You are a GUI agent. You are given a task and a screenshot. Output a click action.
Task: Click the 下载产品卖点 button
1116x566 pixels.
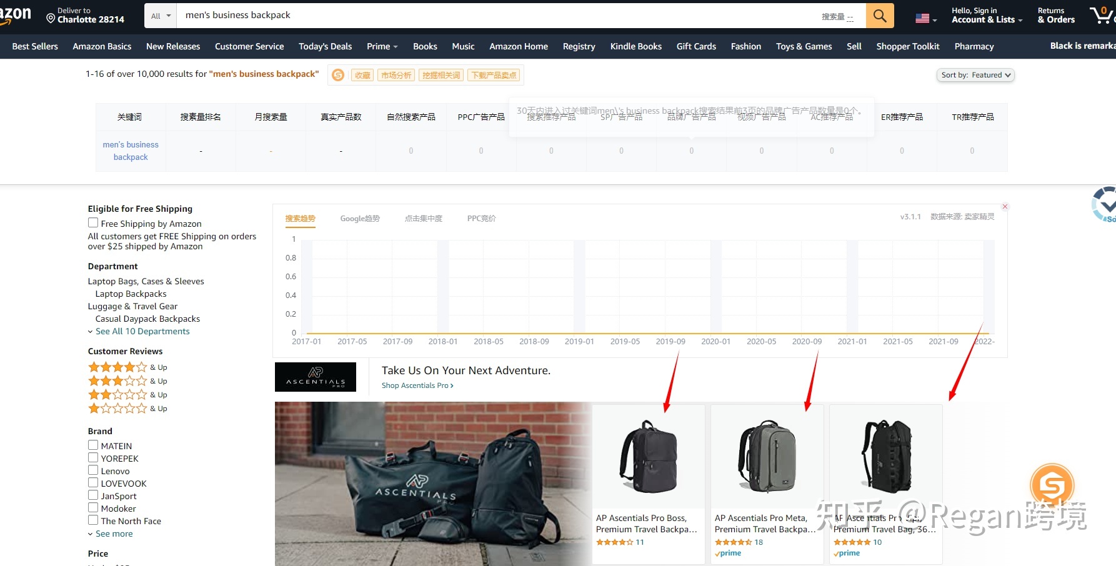(494, 75)
